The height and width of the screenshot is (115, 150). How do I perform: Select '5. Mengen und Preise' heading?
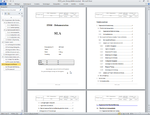coord(12,64)
